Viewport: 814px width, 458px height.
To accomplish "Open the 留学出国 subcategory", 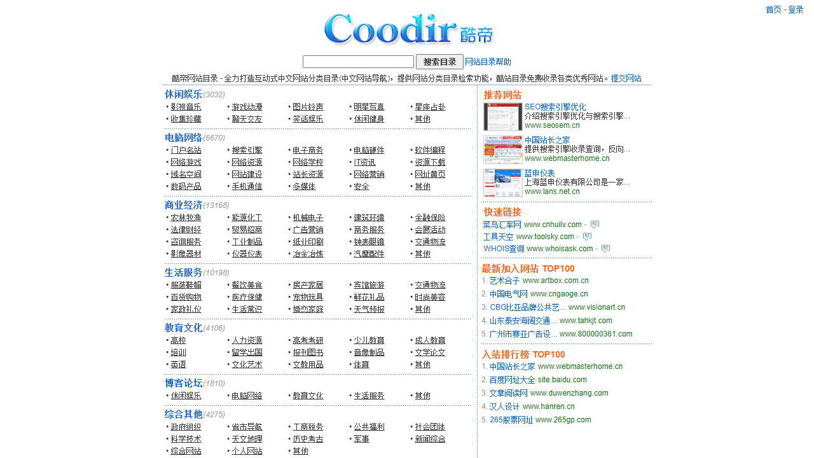I will 247,352.
